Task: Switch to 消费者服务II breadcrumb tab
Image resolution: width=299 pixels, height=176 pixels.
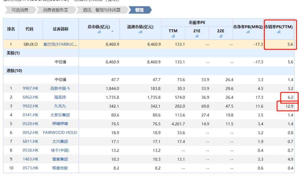Action: (x=55, y=10)
